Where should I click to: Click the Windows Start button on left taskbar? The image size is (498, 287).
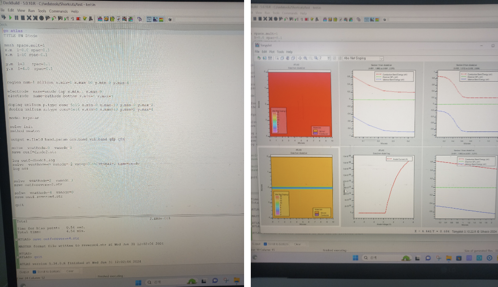pos(138,283)
